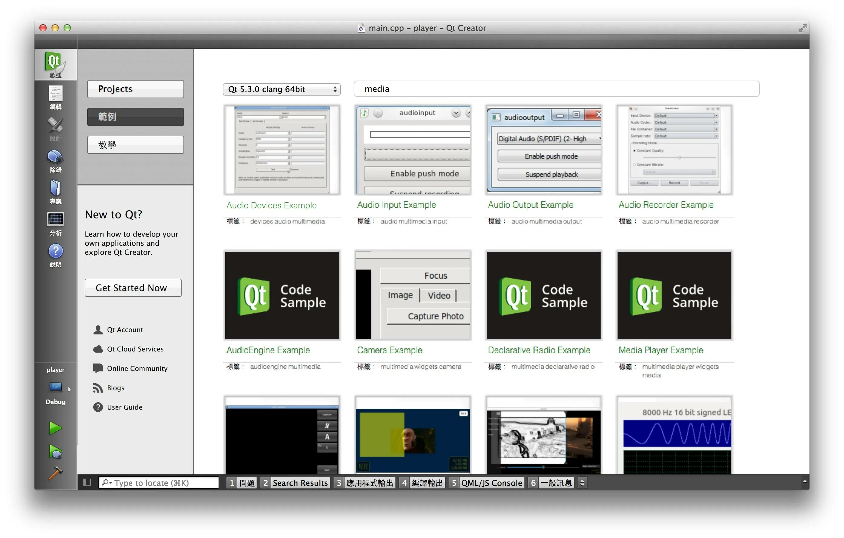This screenshot has width=844, height=538.
Task: Click the locator magnifier icon
Action: coord(106,483)
